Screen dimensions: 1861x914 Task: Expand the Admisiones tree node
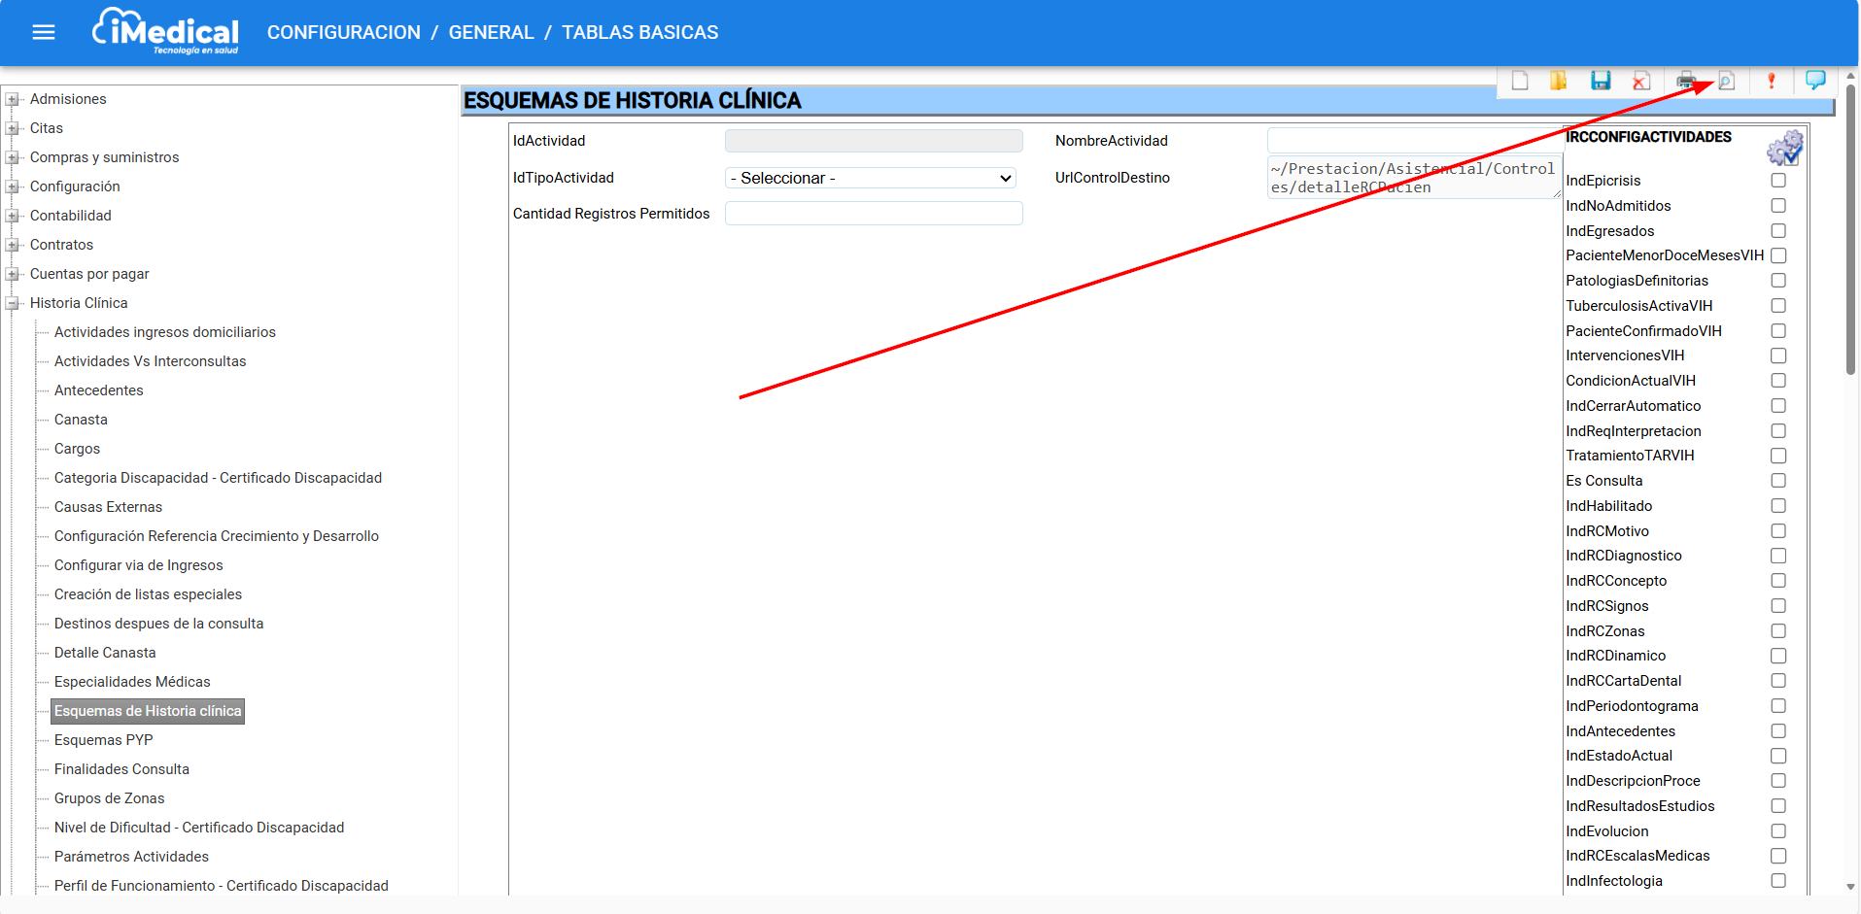tap(13, 99)
